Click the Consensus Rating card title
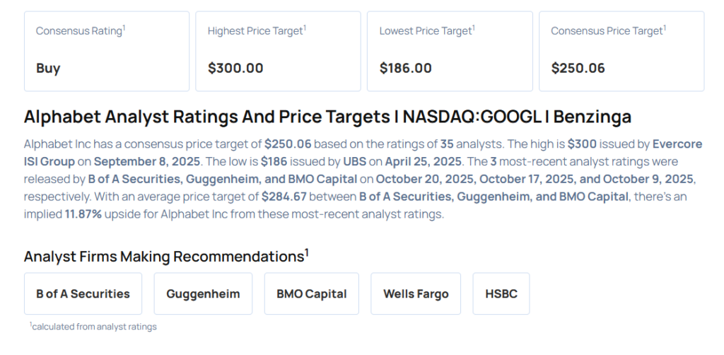724x355 pixels. point(78,31)
